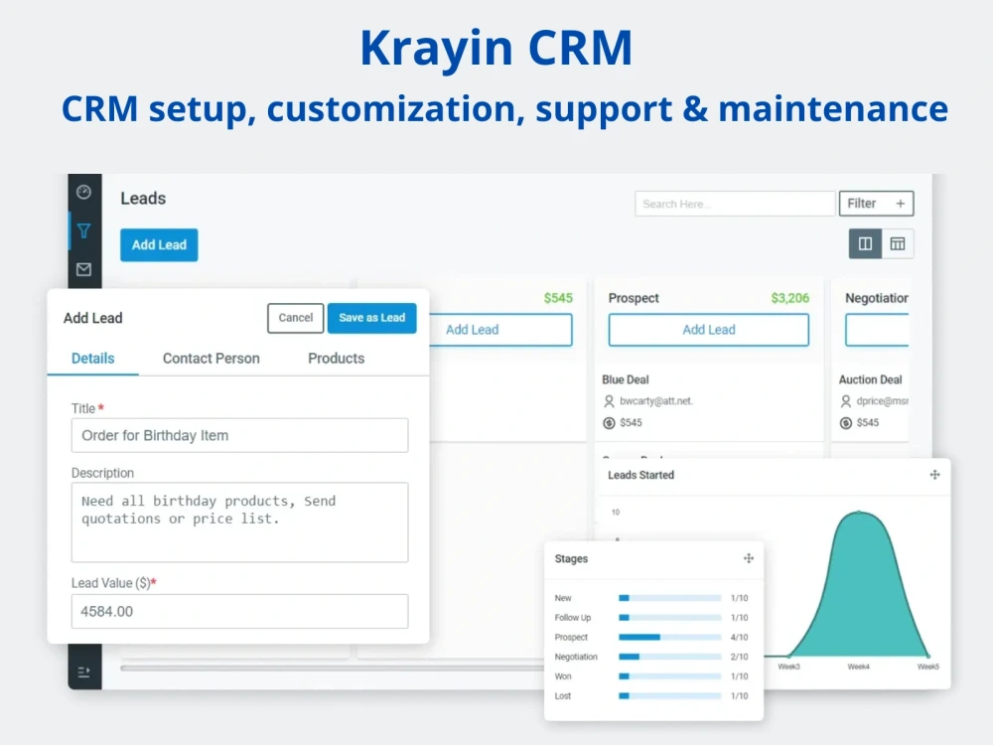The width and height of the screenshot is (993, 745).
Task: Click the Stages widget title
Action: [x=571, y=558]
